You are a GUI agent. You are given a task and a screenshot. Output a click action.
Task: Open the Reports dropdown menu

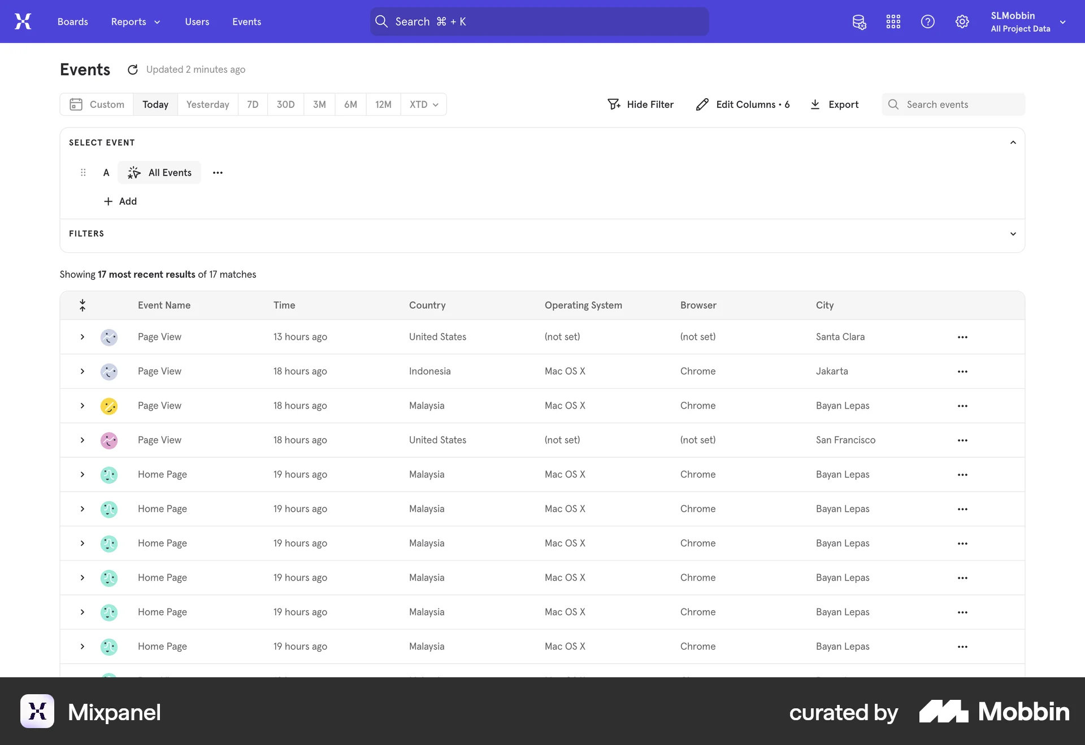coord(135,21)
